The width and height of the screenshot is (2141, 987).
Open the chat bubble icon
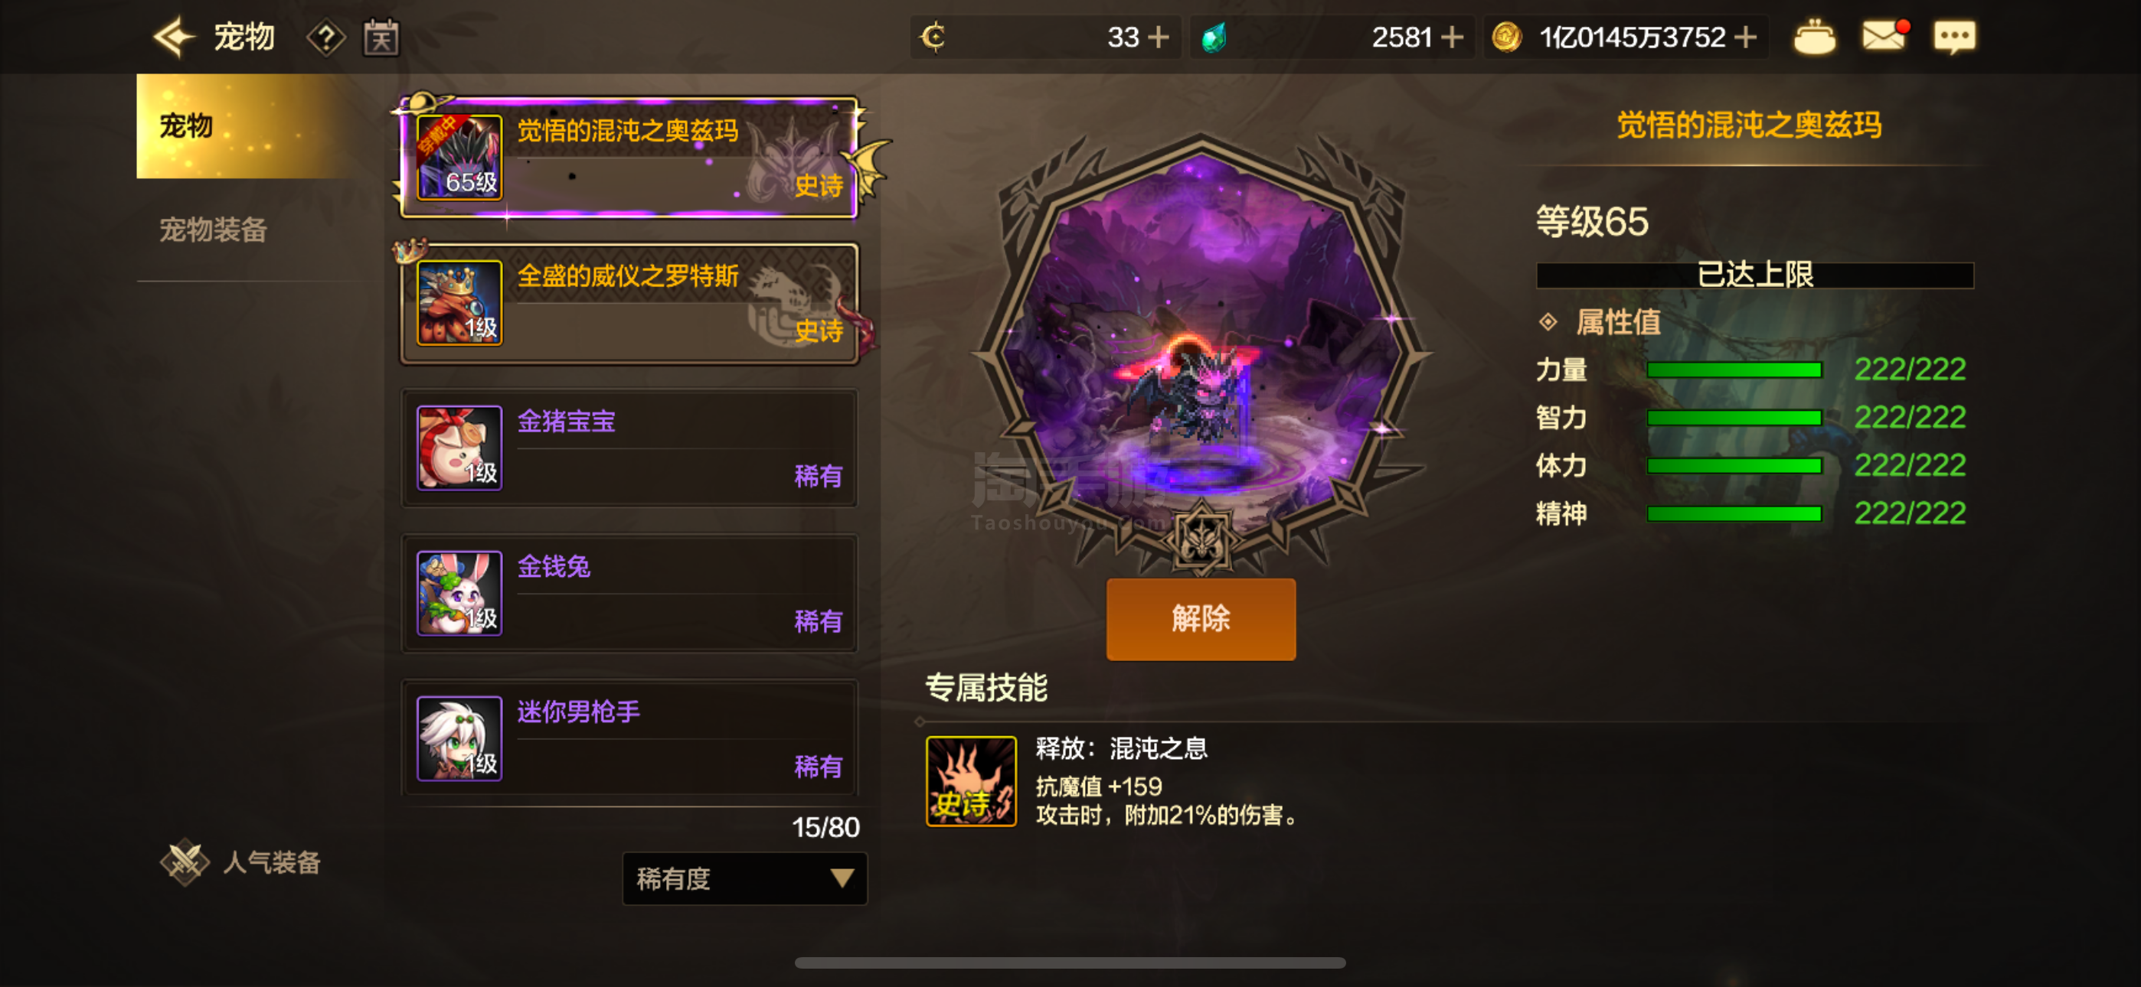tap(1954, 37)
